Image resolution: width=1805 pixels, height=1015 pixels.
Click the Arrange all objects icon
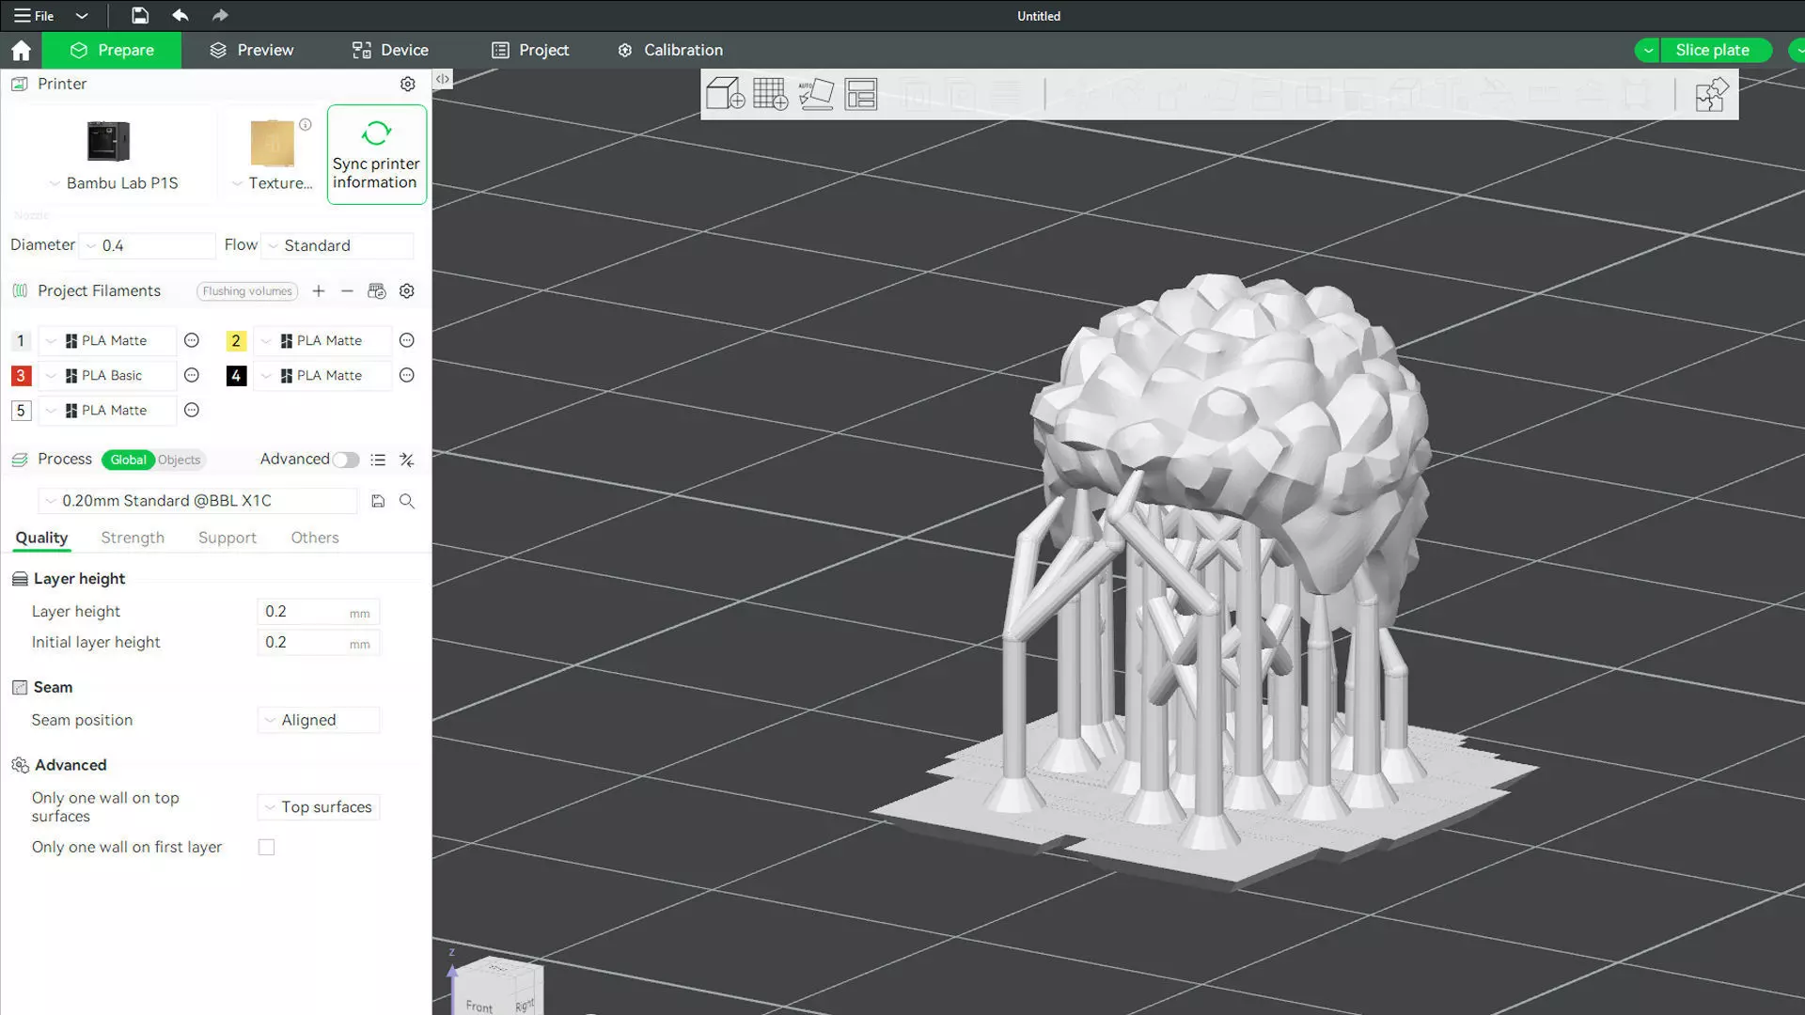pyautogui.click(x=860, y=94)
